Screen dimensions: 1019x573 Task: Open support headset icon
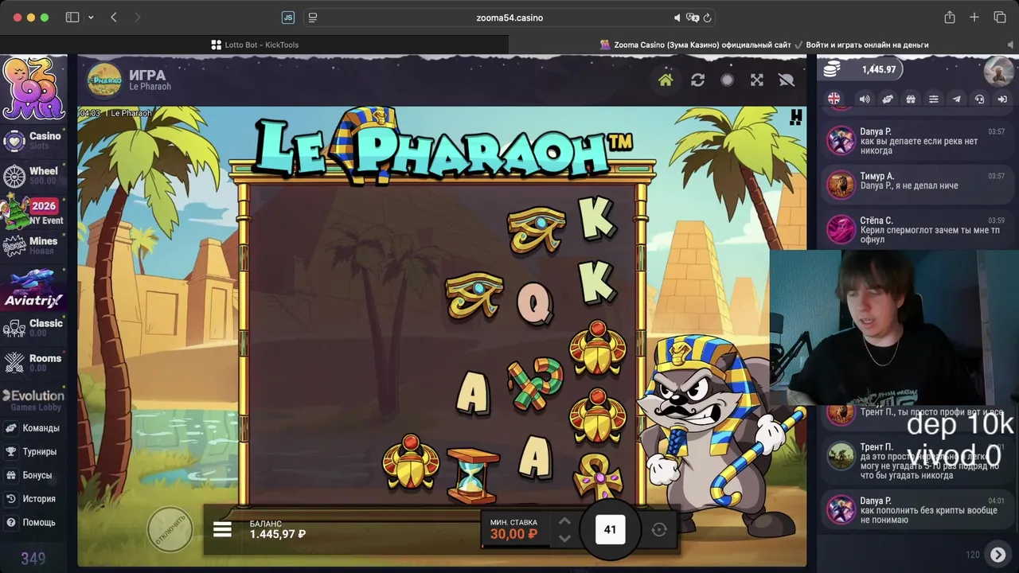point(980,99)
